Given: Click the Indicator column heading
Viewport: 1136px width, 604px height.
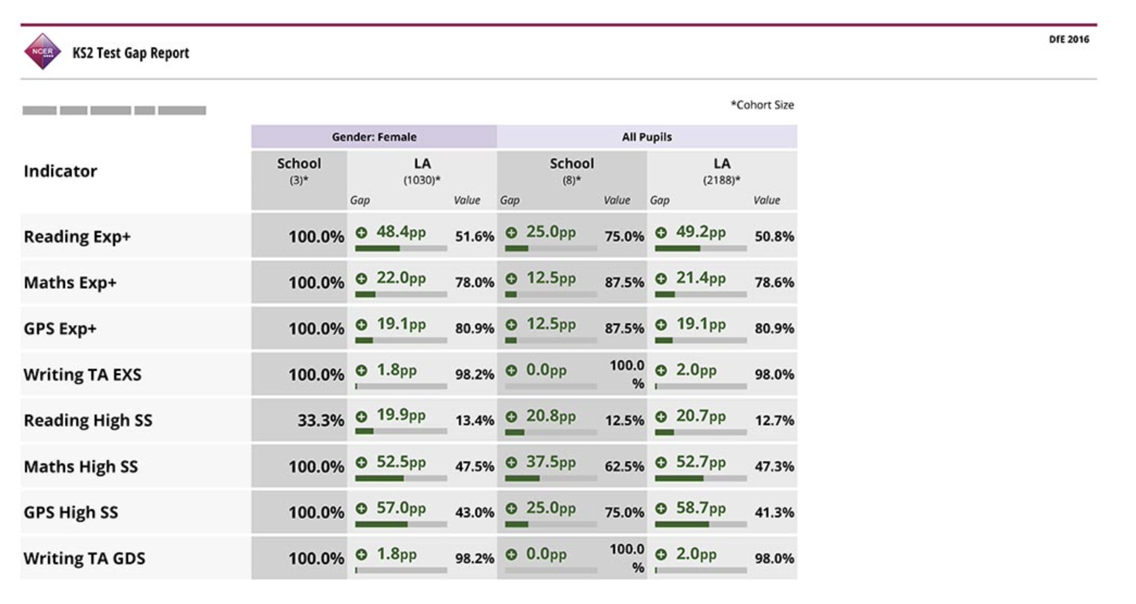Looking at the screenshot, I should [60, 171].
